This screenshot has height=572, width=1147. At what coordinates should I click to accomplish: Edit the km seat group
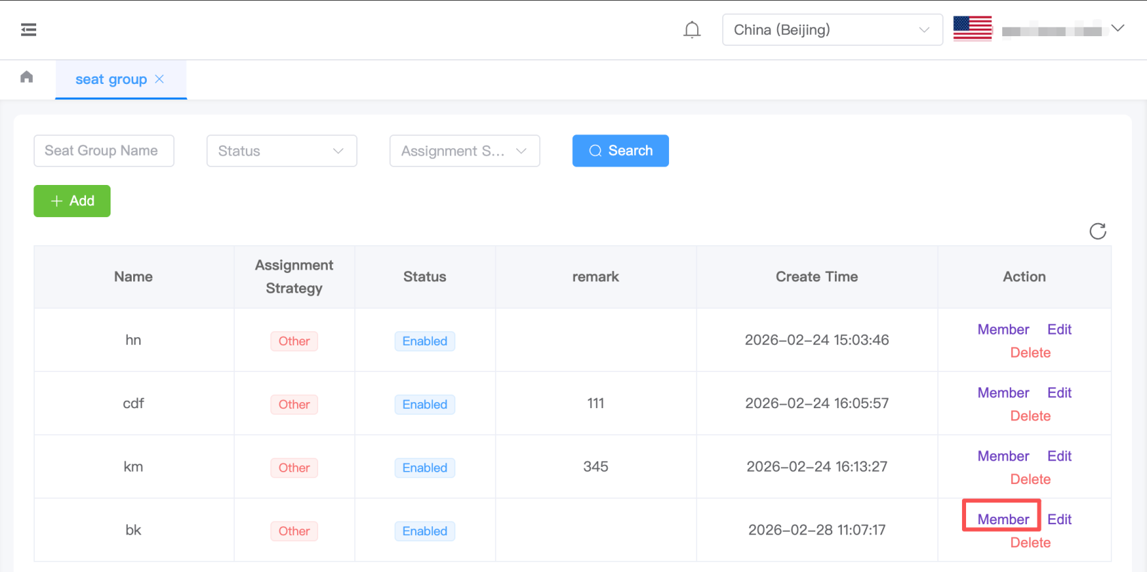coord(1060,457)
